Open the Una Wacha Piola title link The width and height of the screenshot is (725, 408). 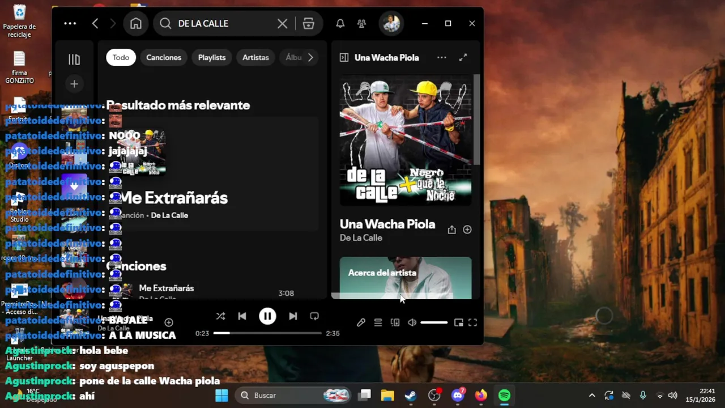[387, 224]
